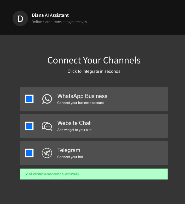This screenshot has height=204, width=185.
Task: Click "All channels connected successfully" banner message
Action: [x=54, y=174]
